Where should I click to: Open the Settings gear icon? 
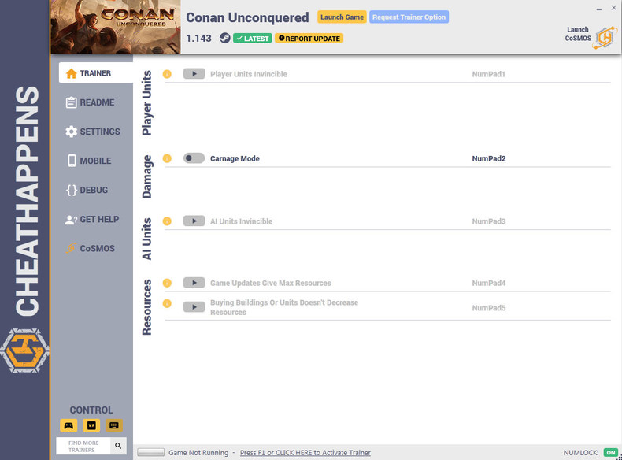[71, 132]
